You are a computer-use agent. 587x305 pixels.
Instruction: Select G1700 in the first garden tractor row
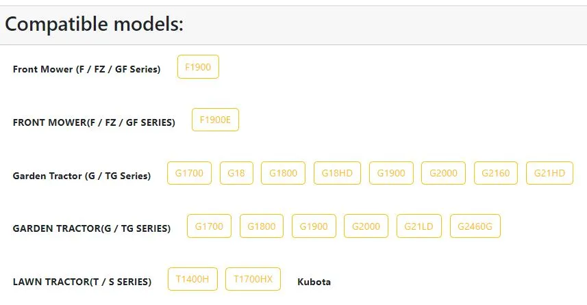point(189,173)
